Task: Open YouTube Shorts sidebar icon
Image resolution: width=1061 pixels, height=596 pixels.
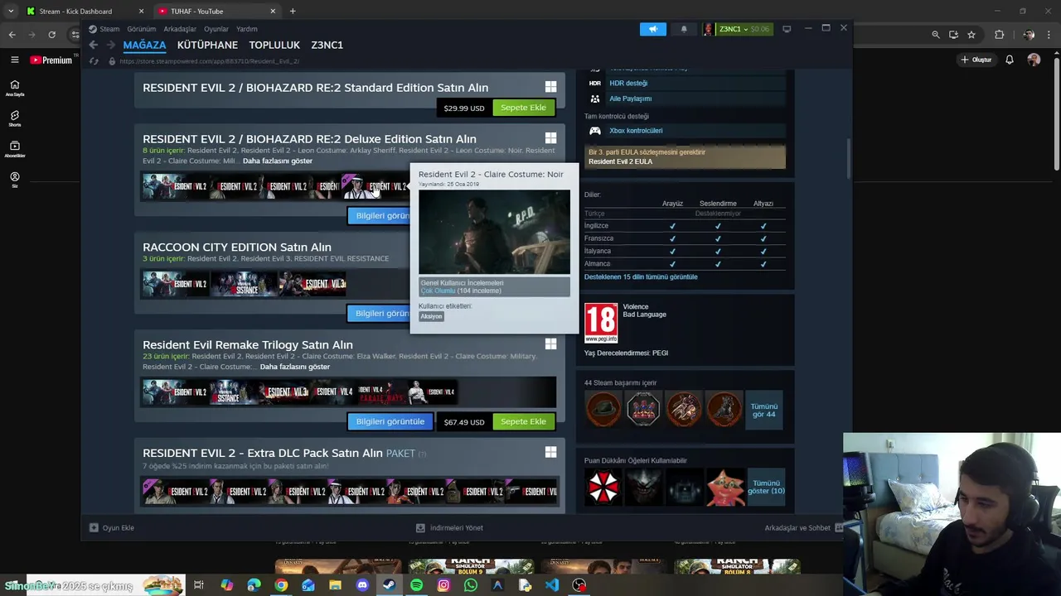Action: (x=15, y=118)
